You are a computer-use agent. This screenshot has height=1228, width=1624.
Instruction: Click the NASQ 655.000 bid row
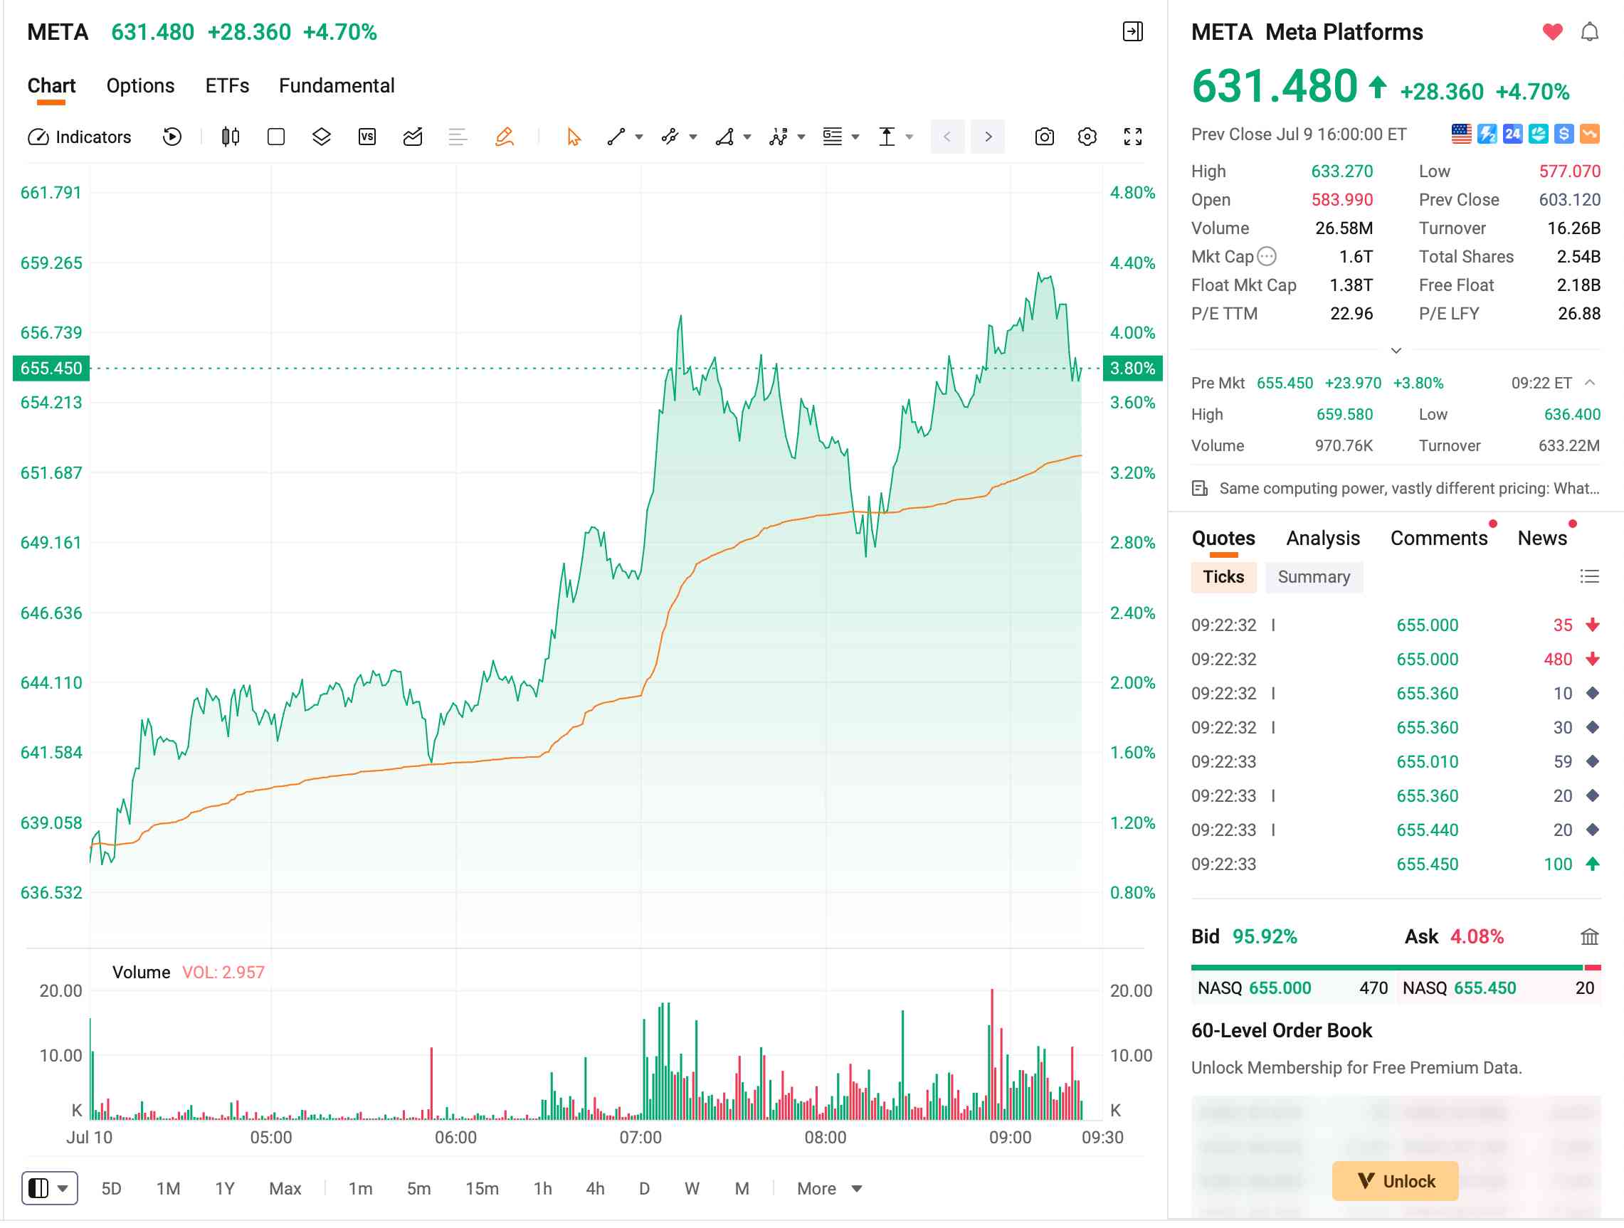point(1293,988)
